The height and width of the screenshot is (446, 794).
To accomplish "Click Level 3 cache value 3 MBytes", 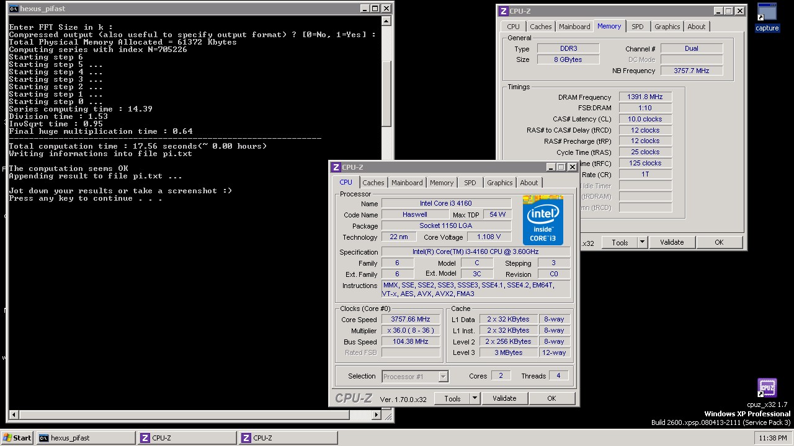I will point(509,352).
